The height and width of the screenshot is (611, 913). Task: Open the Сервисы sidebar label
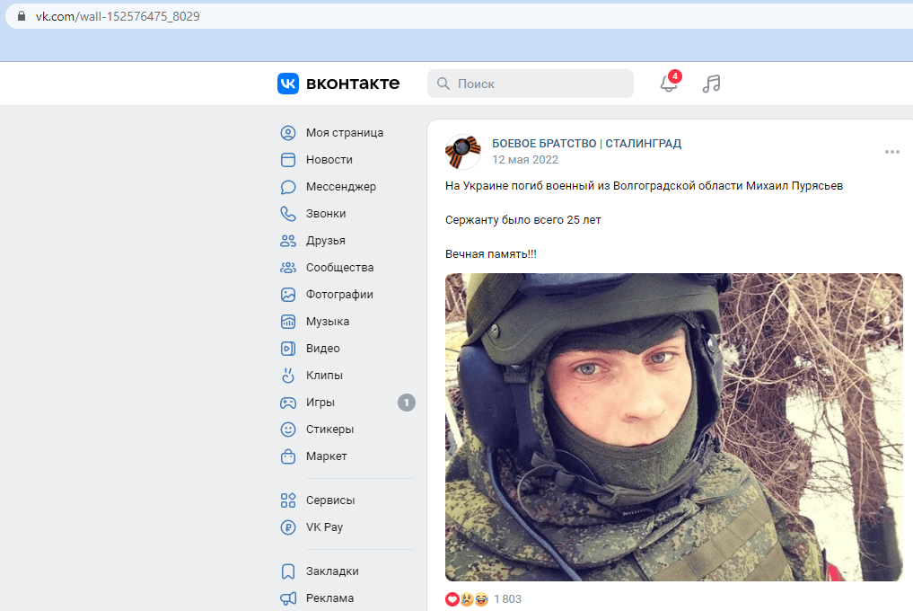[330, 500]
